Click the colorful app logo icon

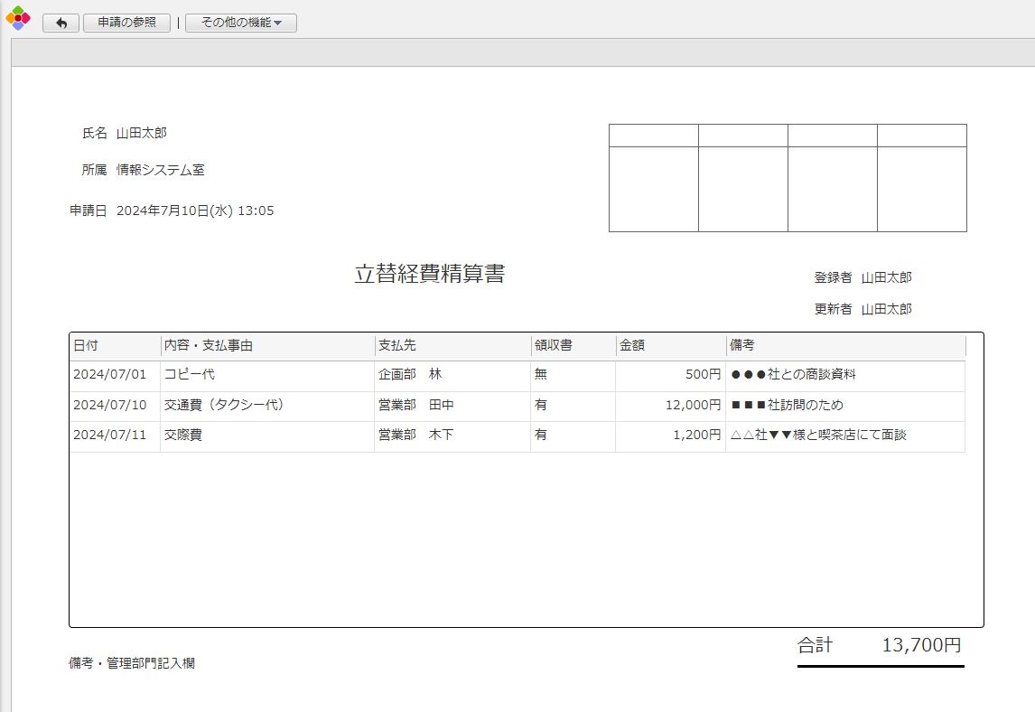(x=18, y=18)
